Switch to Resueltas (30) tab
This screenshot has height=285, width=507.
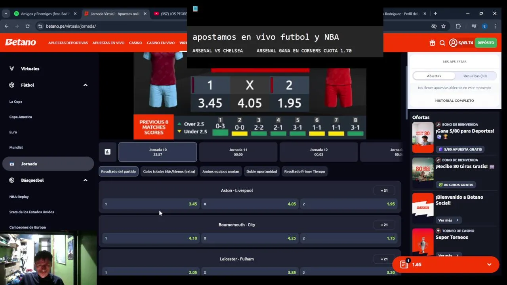pos(475,76)
